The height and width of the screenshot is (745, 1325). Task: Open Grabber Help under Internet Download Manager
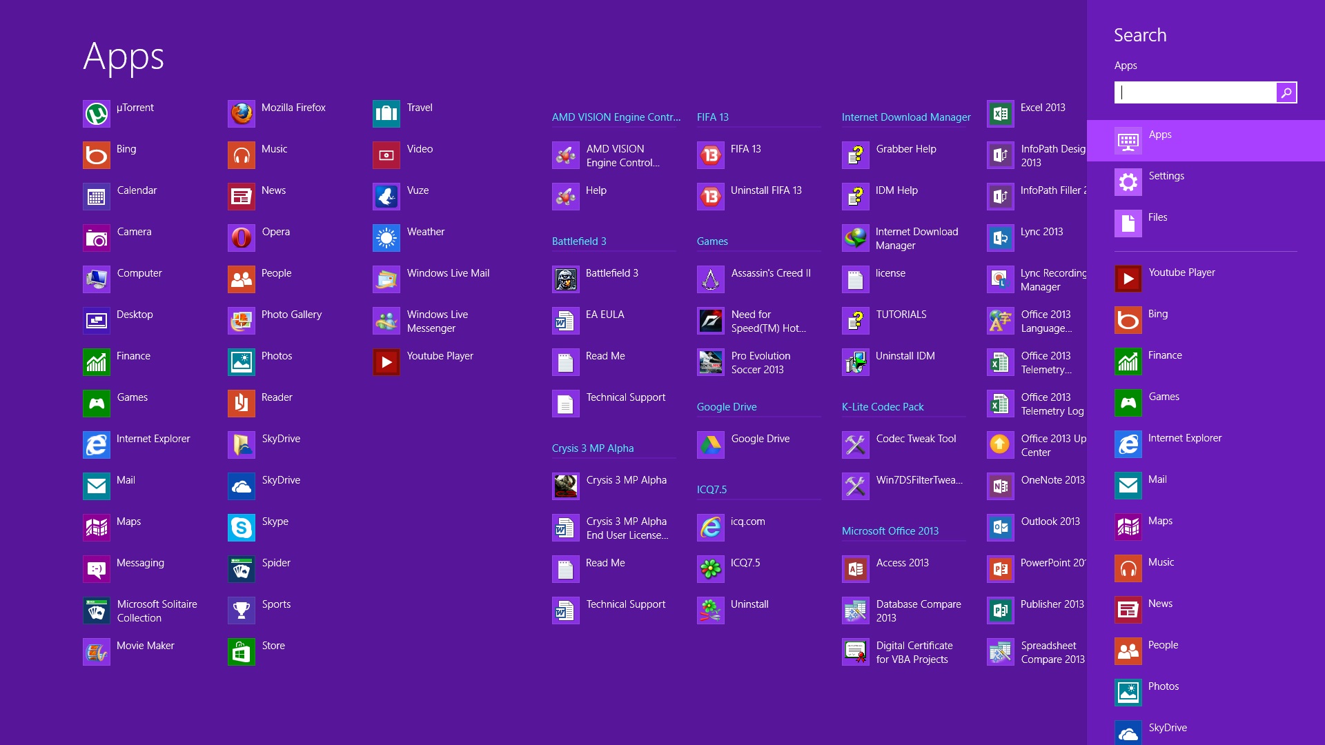890,155
